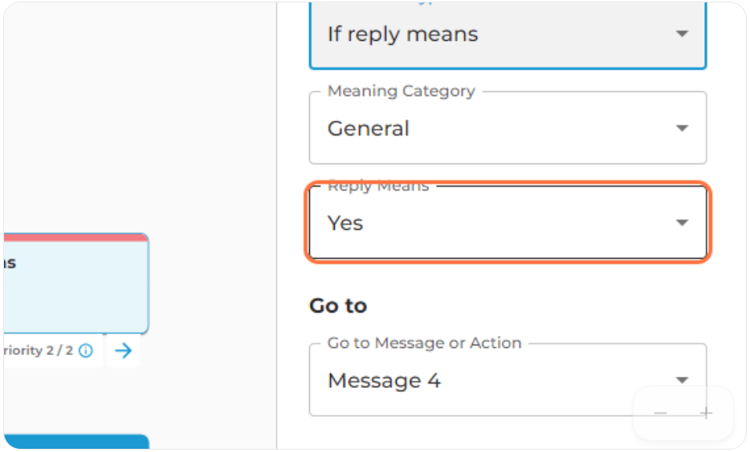
Task: Zoom out with the minus icon
Action: coord(661,413)
